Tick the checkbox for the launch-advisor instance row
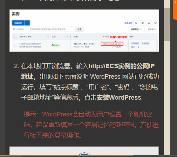This screenshot has width=177, height=157. (x=16, y=45)
